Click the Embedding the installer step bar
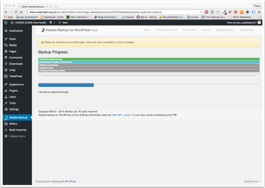 (x=149, y=62)
